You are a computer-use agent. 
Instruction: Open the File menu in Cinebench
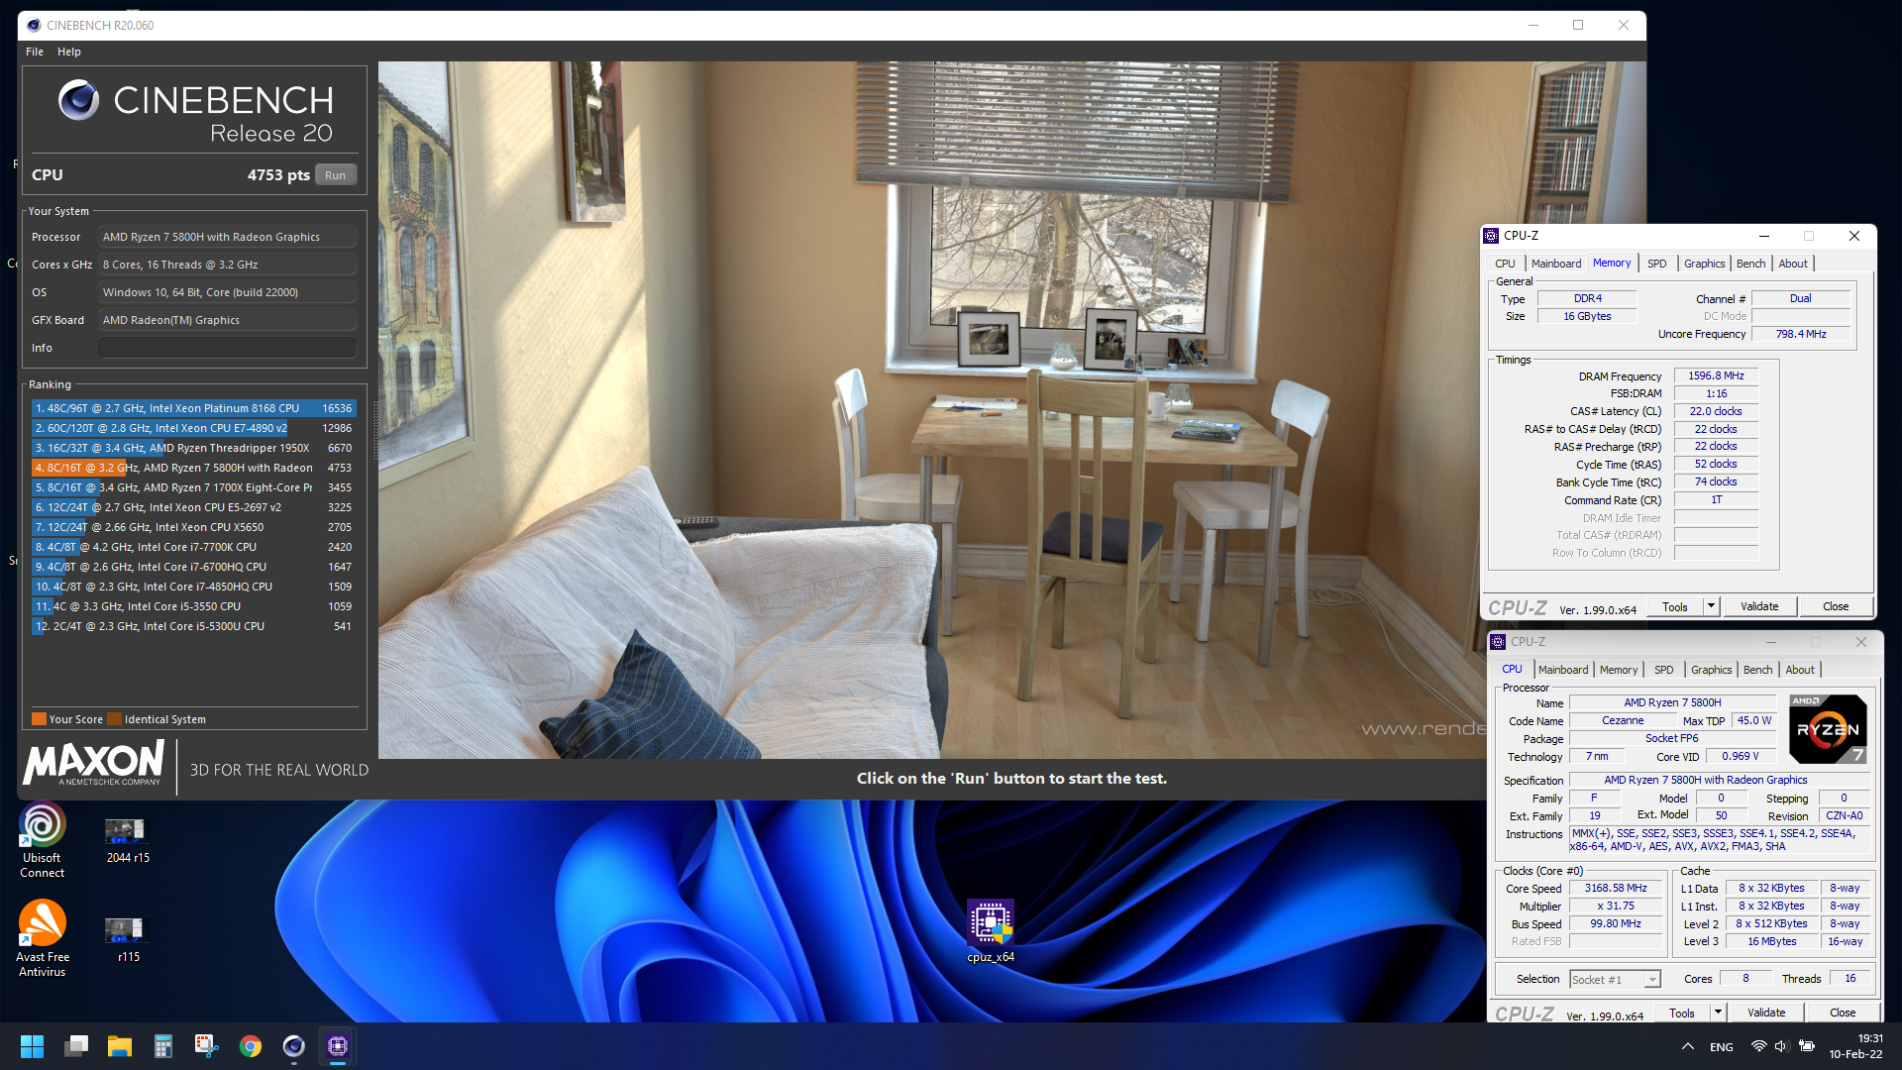35,52
